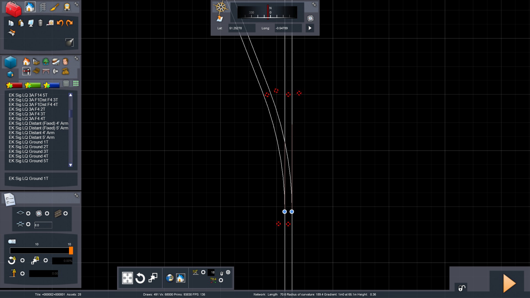Select EK Sig LQ Ground 3T
The image size is (530, 298).
coord(28,151)
